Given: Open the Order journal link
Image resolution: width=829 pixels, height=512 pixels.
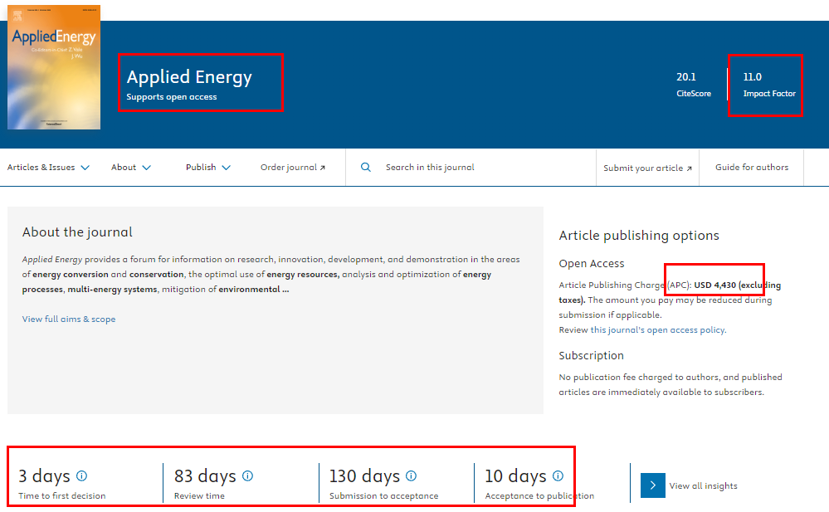Looking at the screenshot, I should tap(293, 168).
